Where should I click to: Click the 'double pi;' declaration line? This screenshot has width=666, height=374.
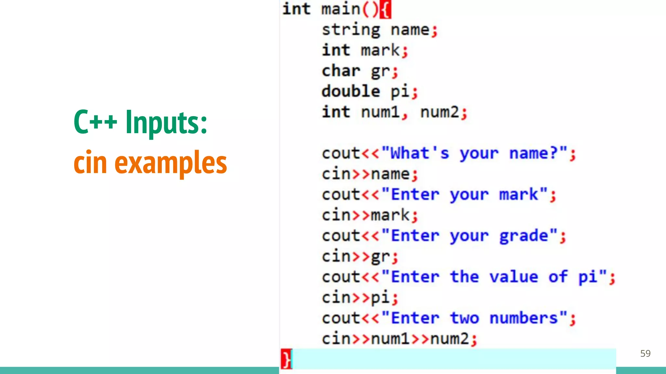(x=370, y=92)
